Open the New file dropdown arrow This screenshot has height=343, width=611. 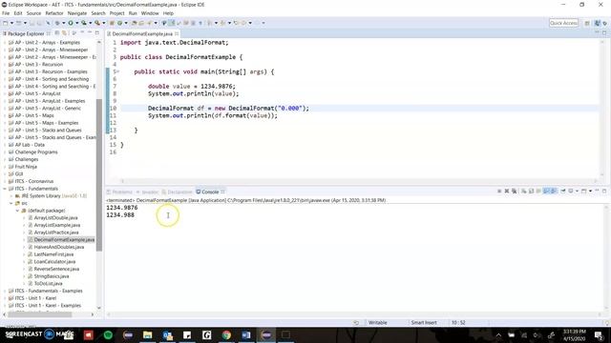[x=11, y=23]
